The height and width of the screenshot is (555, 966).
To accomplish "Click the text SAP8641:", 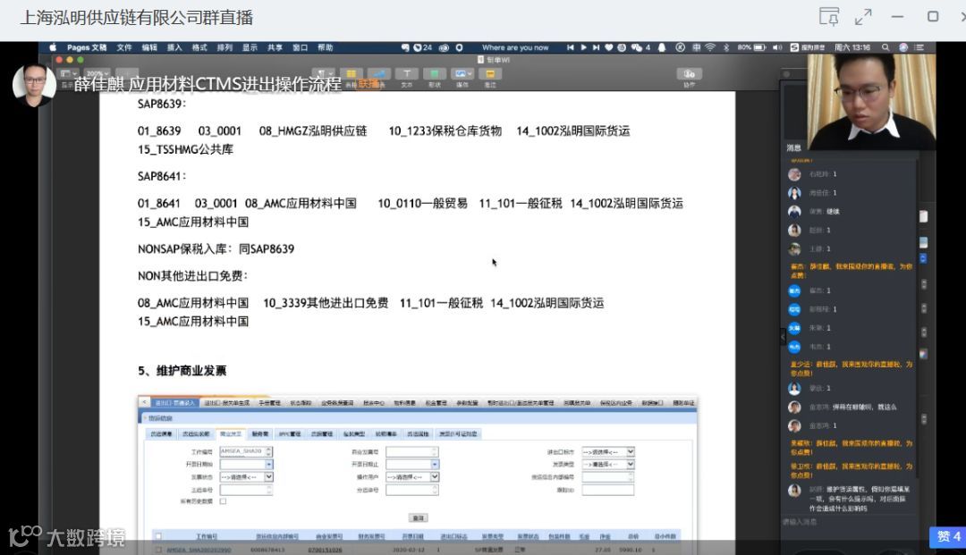I will click(x=162, y=176).
